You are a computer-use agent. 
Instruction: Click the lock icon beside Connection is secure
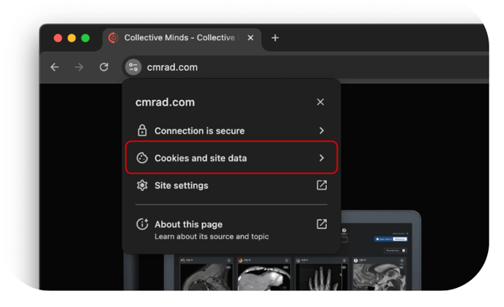pos(142,131)
